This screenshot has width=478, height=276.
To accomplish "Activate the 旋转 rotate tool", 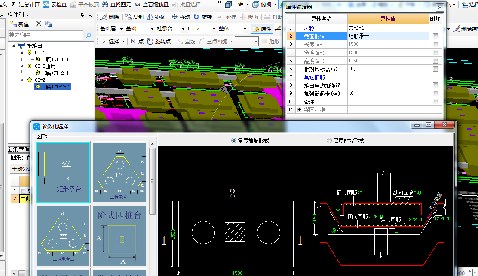I will click(x=203, y=17).
